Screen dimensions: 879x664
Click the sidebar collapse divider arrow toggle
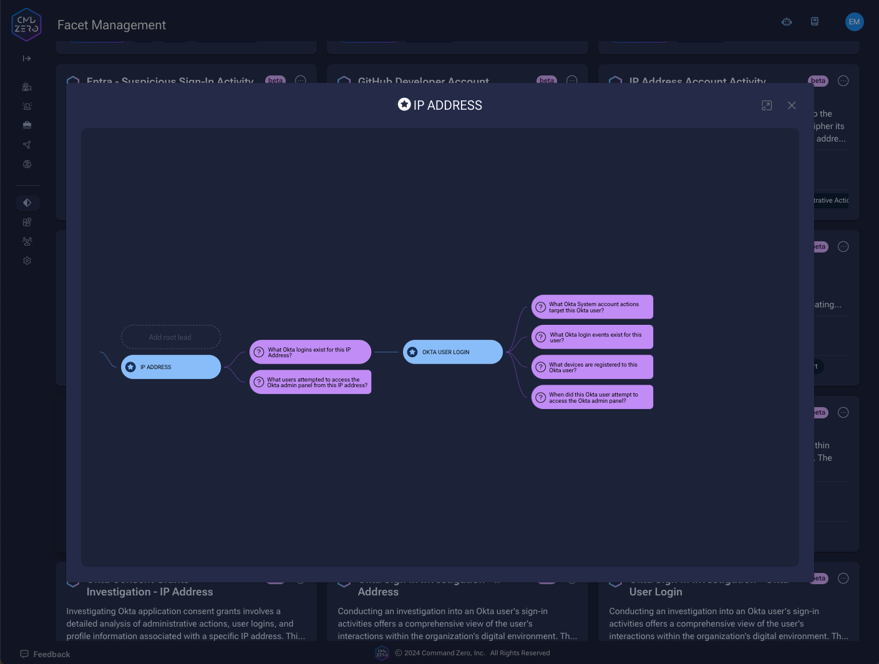coord(27,58)
